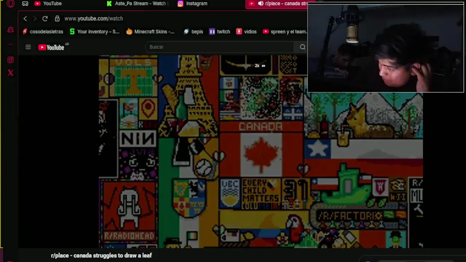Image resolution: width=466 pixels, height=262 pixels.
Task: Click the streamer webcam overlay
Action: (386, 48)
